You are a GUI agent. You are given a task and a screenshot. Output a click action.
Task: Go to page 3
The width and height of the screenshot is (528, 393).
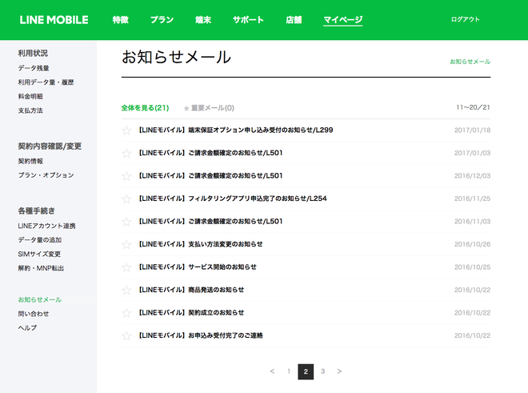coord(322,371)
